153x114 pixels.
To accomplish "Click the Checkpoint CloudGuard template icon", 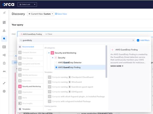I will tap(69, 77).
